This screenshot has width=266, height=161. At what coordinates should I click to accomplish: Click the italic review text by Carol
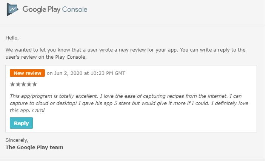(x=129, y=103)
